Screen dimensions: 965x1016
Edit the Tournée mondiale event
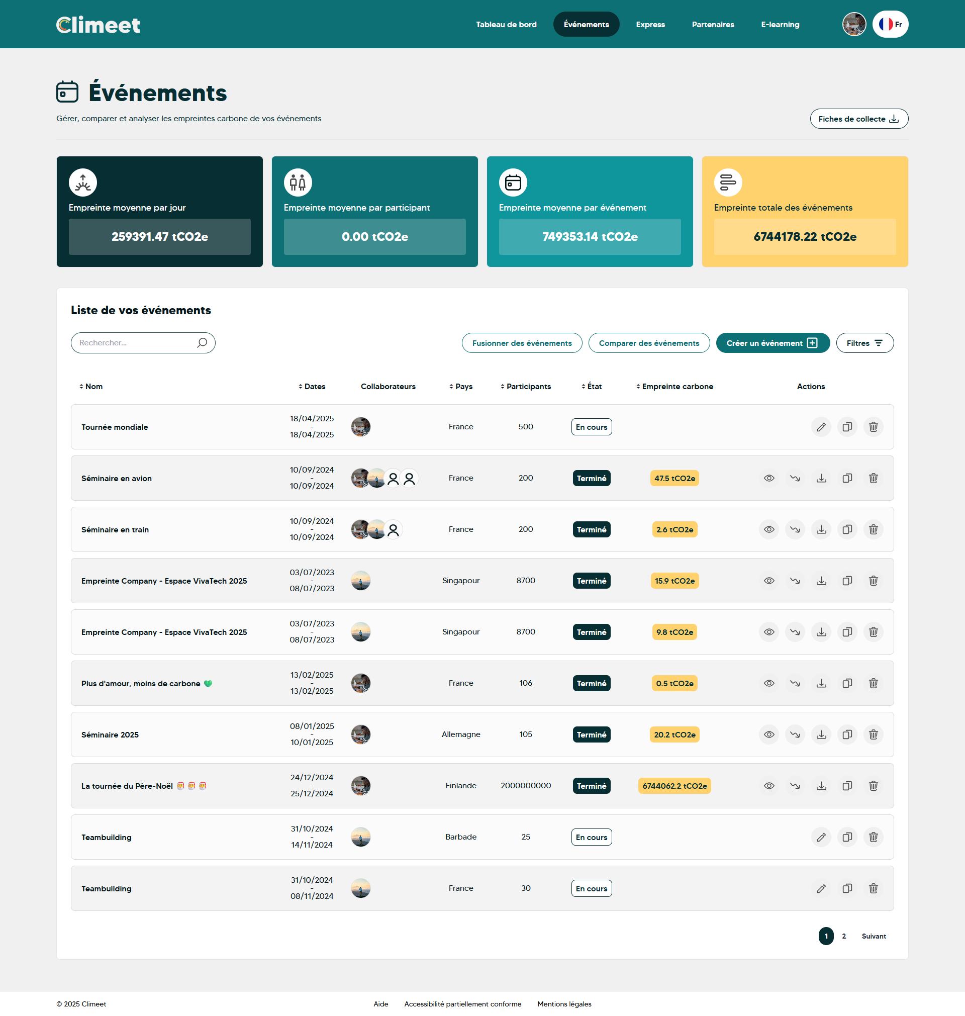tap(821, 426)
